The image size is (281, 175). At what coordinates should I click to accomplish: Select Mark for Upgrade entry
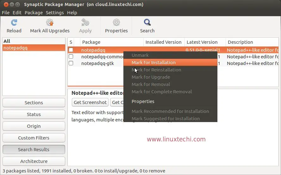pyautogui.click(x=170, y=77)
